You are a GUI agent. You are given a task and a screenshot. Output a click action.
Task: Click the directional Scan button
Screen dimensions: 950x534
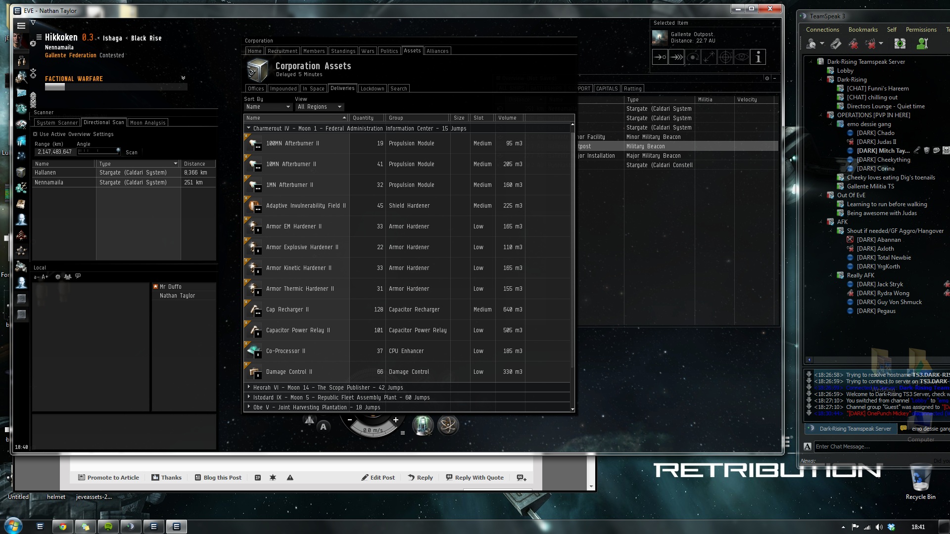132,152
